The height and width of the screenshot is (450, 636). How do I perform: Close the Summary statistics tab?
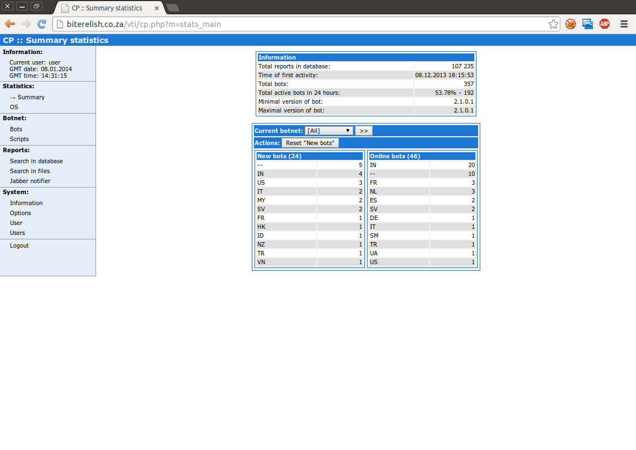[x=157, y=8]
